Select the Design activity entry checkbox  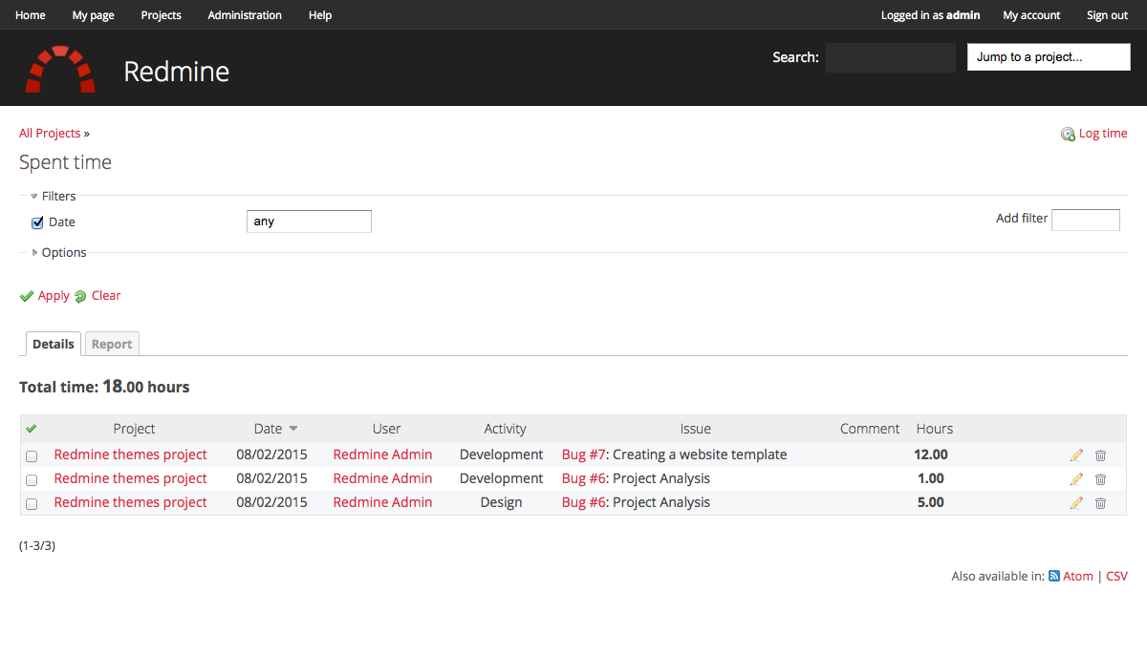click(32, 503)
